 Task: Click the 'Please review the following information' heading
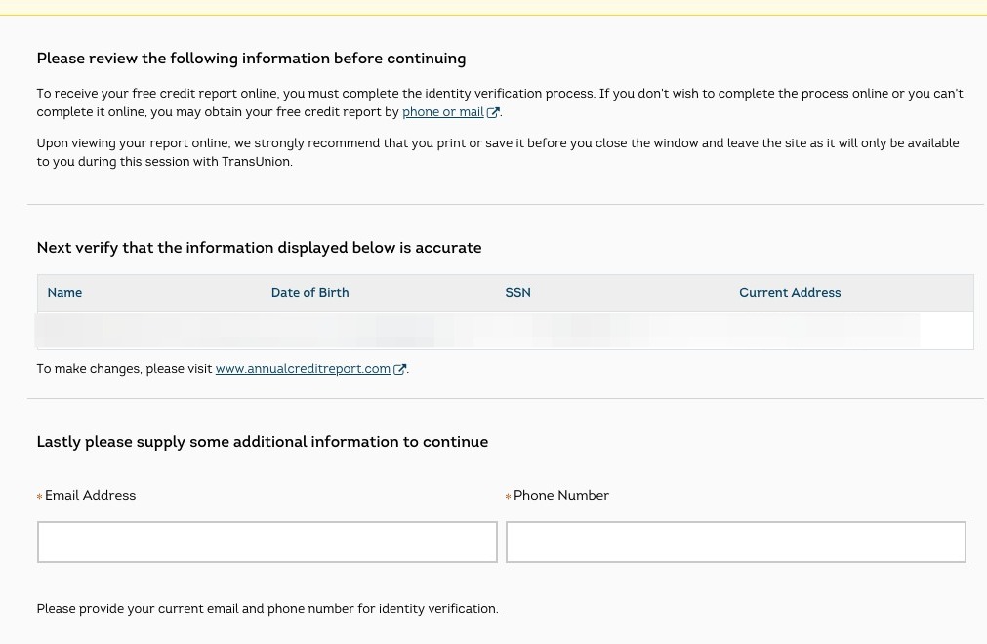tap(251, 59)
